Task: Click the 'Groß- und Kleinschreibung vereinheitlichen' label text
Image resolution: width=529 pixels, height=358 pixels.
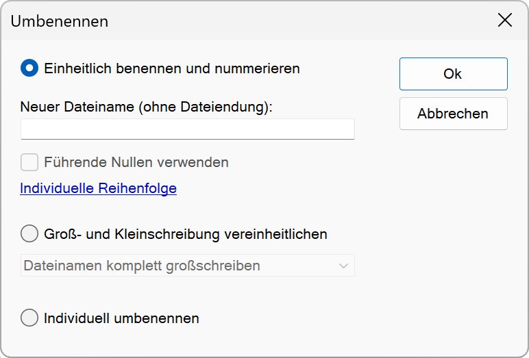Action: (185, 234)
